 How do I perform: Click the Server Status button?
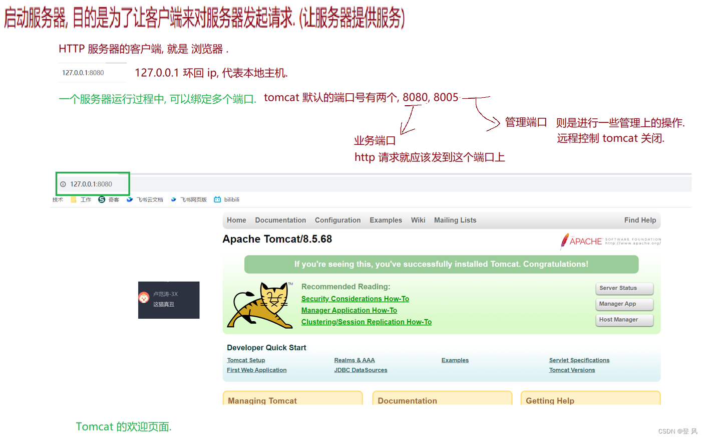coord(624,288)
